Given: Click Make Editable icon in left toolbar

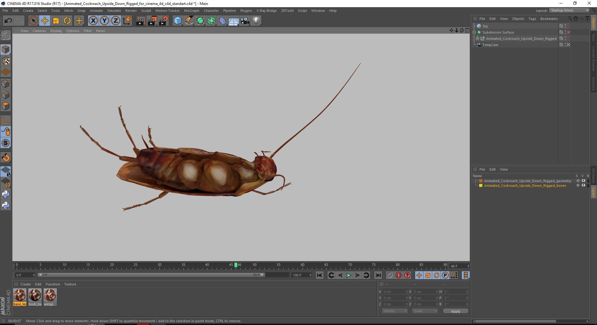Looking at the screenshot, I should 6,35.
